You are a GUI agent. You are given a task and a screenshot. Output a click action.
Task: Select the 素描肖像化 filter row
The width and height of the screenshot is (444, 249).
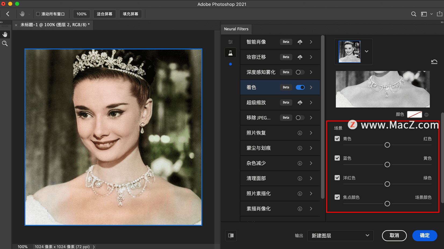pyautogui.click(x=280, y=209)
